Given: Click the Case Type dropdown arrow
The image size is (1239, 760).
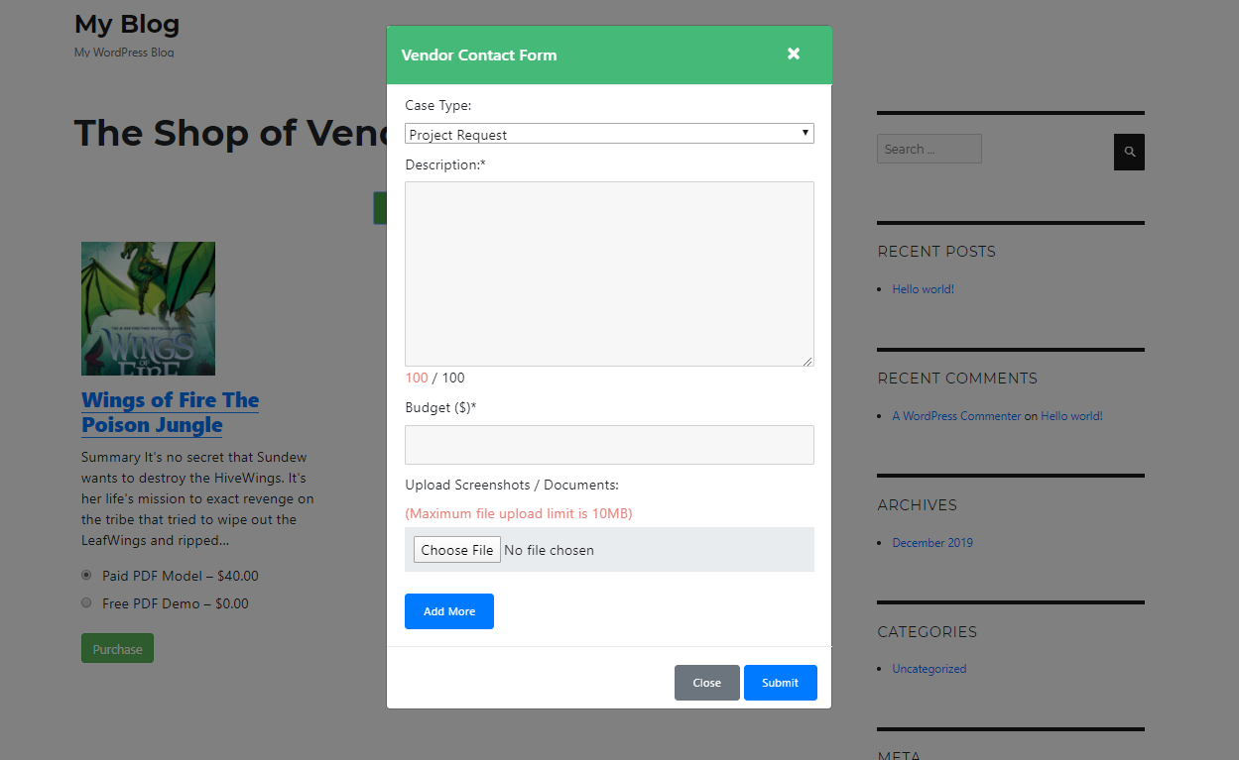Looking at the screenshot, I should 805,133.
